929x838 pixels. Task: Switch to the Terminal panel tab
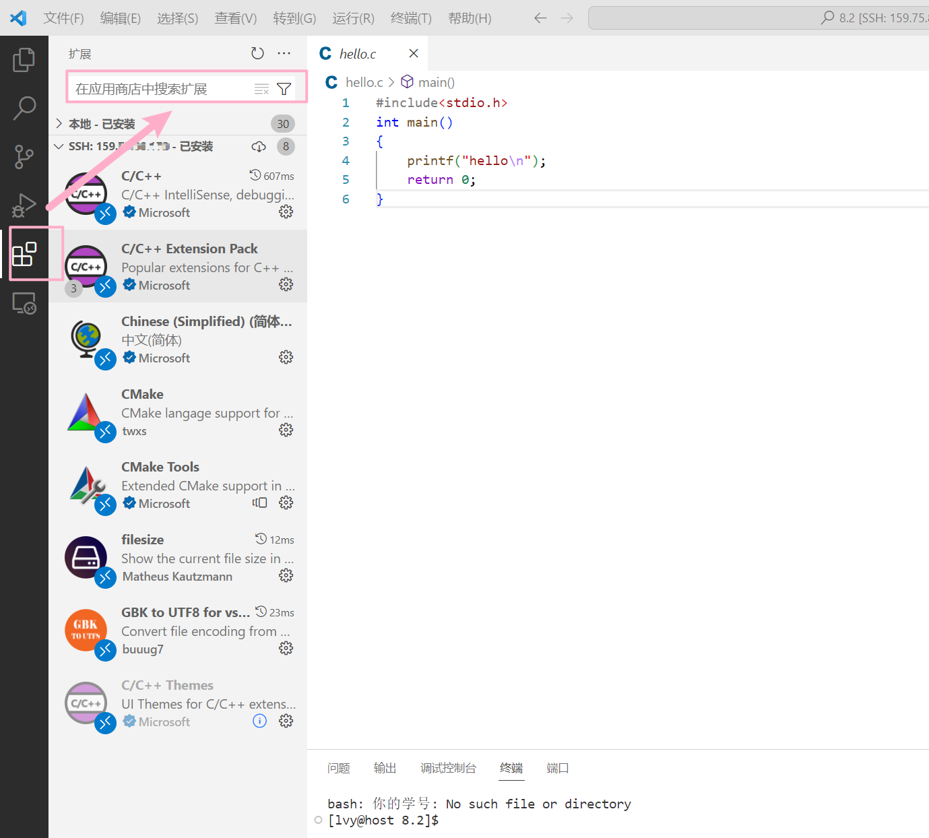[511, 768]
